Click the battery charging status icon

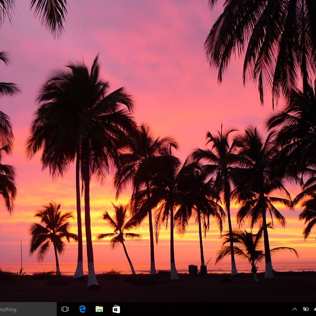tap(306, 309)
